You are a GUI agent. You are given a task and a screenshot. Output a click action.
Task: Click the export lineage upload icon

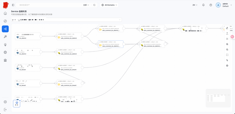(227, 33)
